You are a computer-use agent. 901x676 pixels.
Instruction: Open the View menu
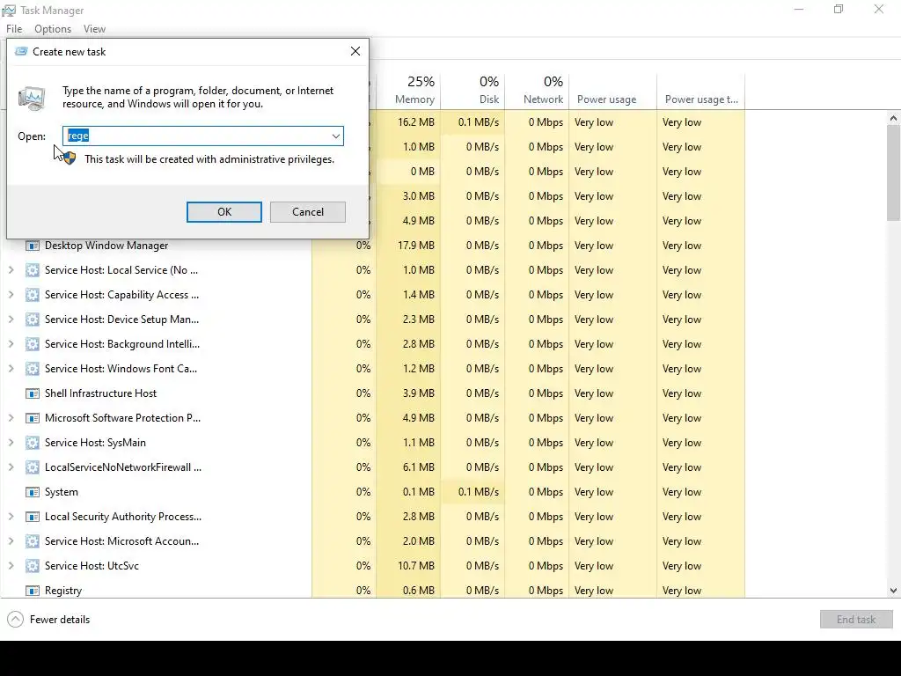[x=94, y=29]
